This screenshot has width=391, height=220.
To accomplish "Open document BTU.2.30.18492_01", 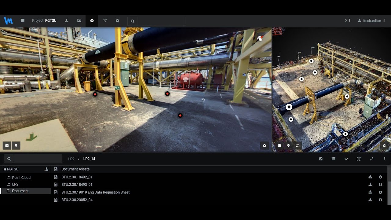I will (x=77, y=177).
